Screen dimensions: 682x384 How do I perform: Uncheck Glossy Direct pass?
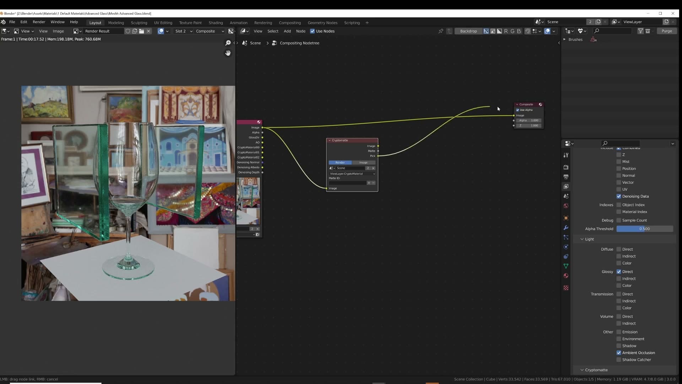click(619, 272)
